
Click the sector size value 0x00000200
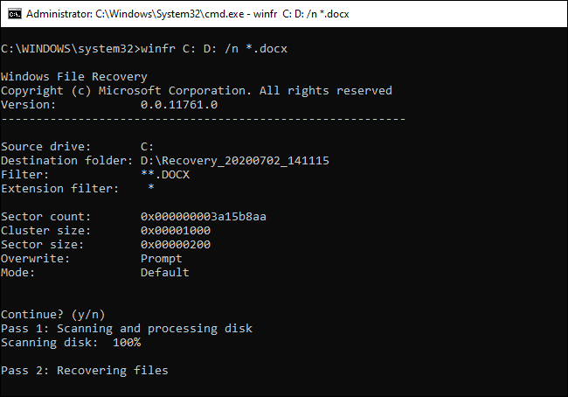point(175,244)
